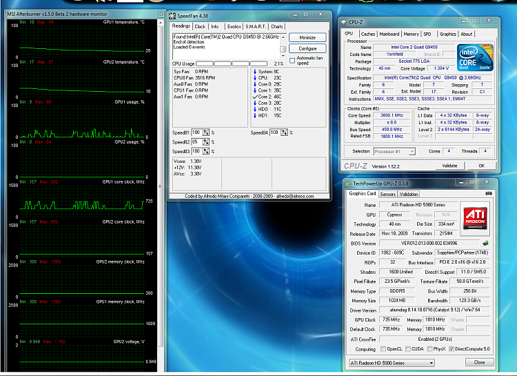Click the GPU1 temperature graph in Afterburner

82,41
